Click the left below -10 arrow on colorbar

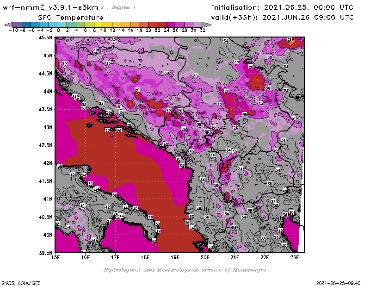8,25
